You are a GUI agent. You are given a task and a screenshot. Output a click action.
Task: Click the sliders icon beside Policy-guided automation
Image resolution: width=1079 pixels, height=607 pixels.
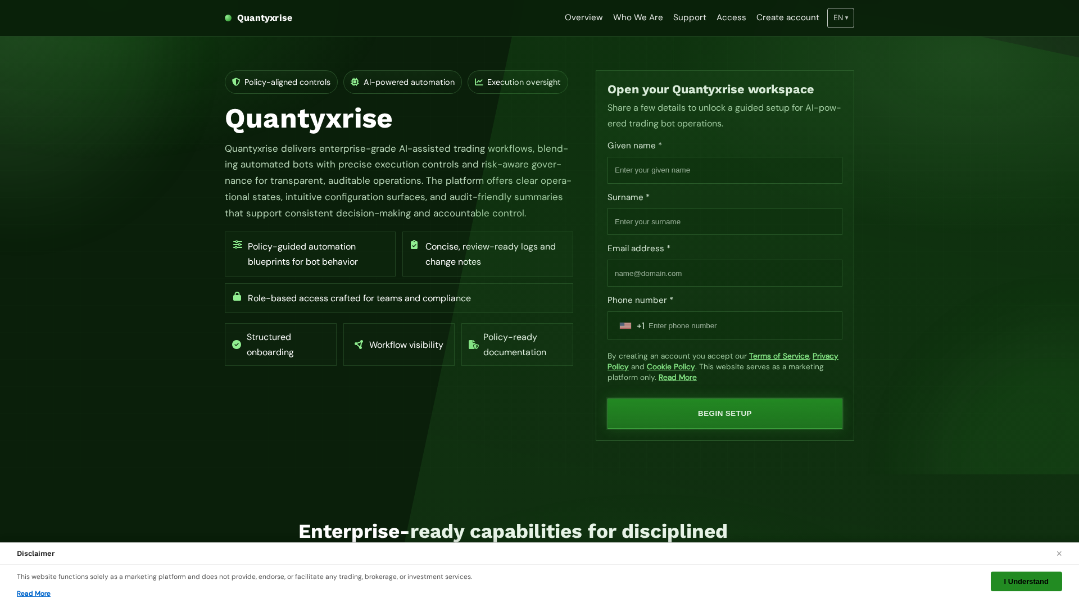point(238,244)
